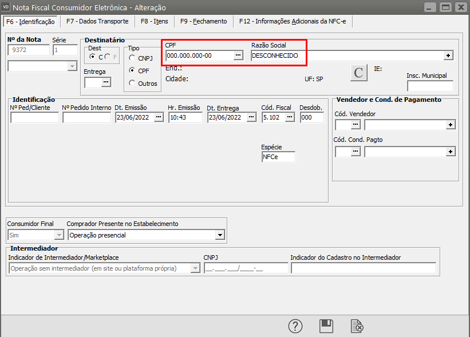Open the F9 - Fechamento tab
Screen dimensions: 470x337
pyautogui.click(x=203, y=21)
